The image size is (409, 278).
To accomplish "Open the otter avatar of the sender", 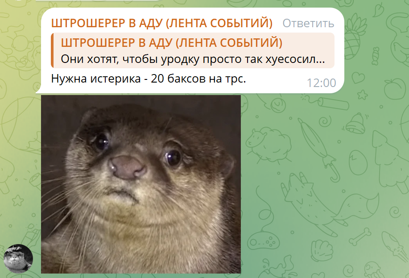I will click(18, 259).
